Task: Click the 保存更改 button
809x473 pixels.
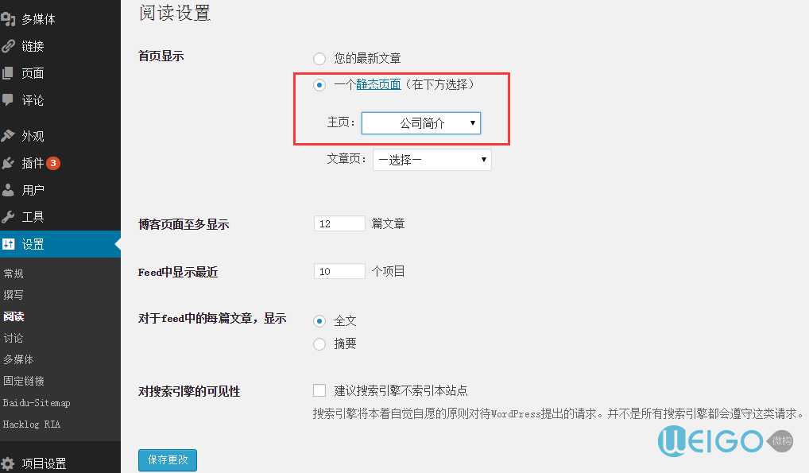Action: [x=168, y=460]
